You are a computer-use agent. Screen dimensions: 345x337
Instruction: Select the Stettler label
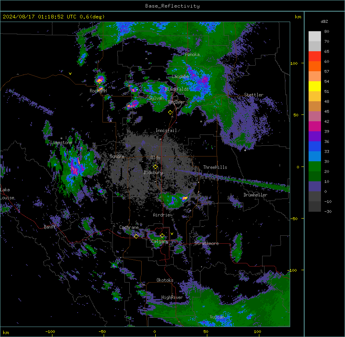[254, 95]
